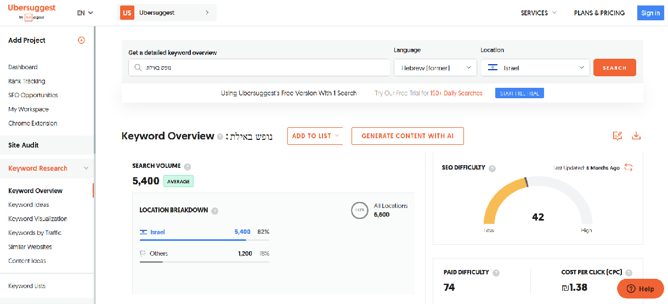Open Keyword Ideas
The image size is (668, 304).
point(29,205)
